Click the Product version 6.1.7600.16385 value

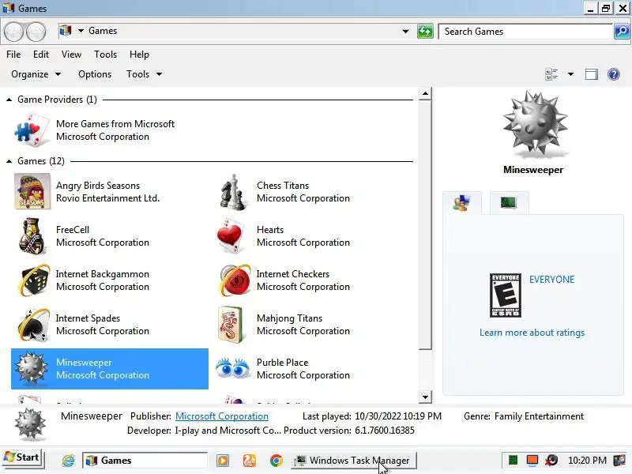pyautogui.click(x=385, y=431)
